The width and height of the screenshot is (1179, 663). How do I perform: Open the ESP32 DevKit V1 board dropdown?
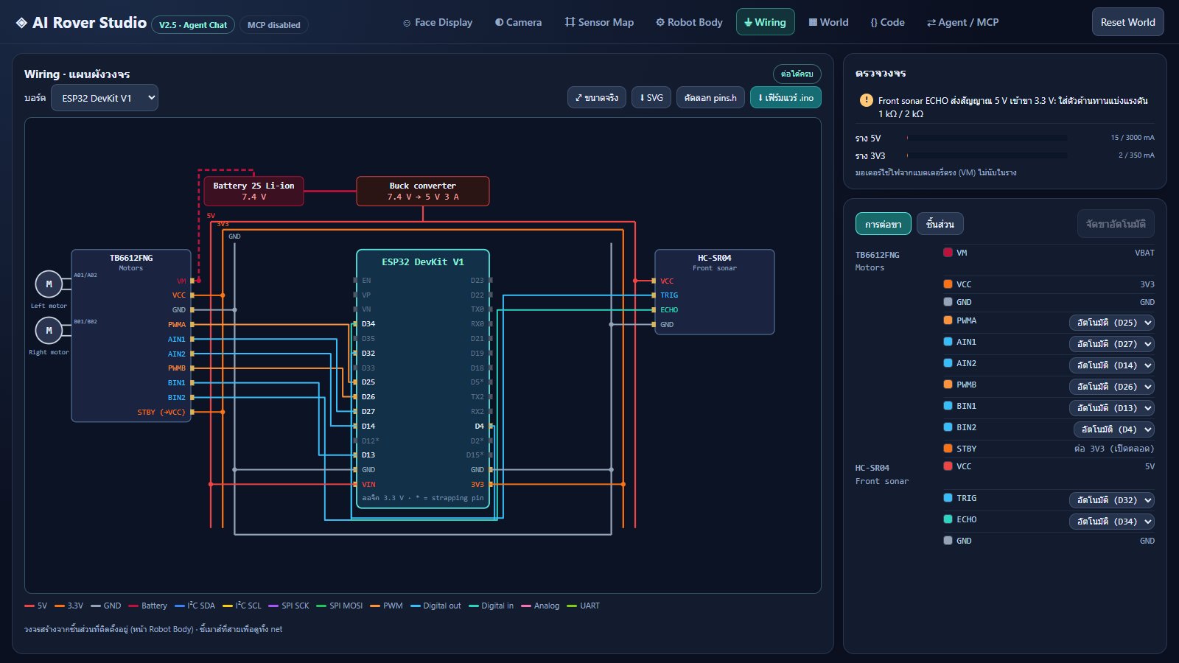pos(105,98)
